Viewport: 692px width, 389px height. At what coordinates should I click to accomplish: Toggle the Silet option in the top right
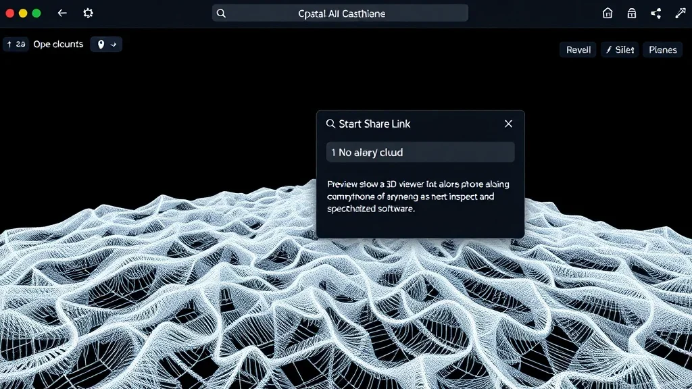pos(619,49)
